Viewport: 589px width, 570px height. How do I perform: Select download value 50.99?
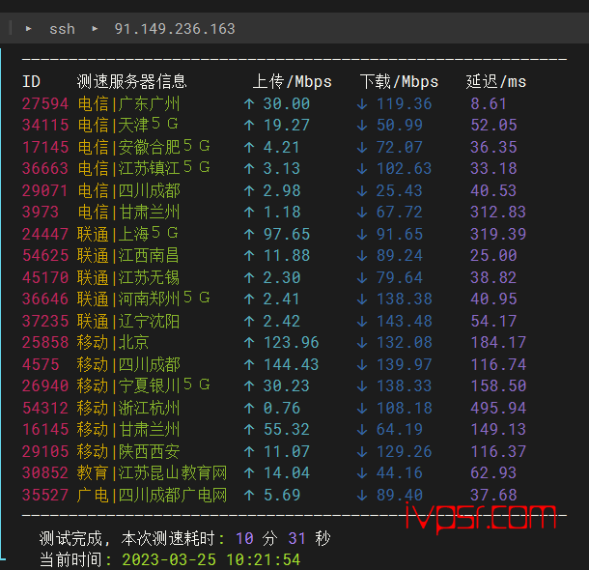(x=400, y=125)
